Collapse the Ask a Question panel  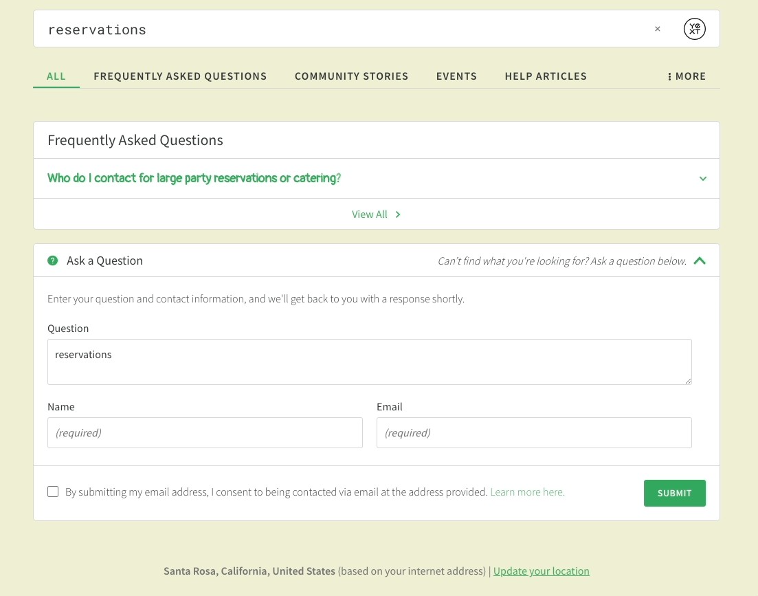pyautogui.click(x=700, y=261)
